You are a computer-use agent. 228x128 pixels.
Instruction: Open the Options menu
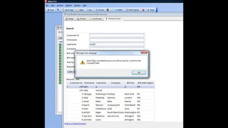tap(69, 6)
